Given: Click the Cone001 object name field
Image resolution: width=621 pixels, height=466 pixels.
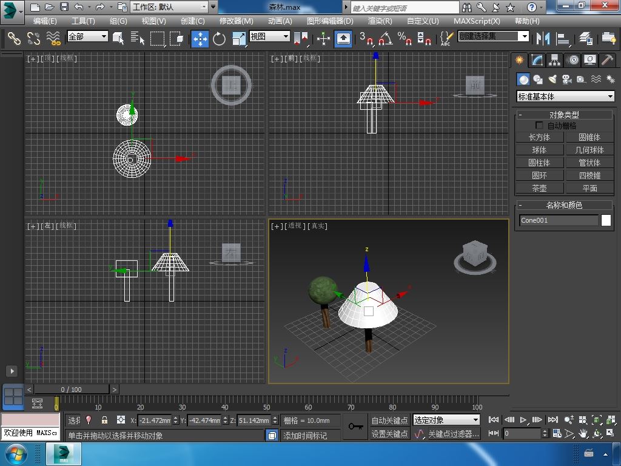Looking at the screenshot, I should pyautogui.click(x=559, y=220).
